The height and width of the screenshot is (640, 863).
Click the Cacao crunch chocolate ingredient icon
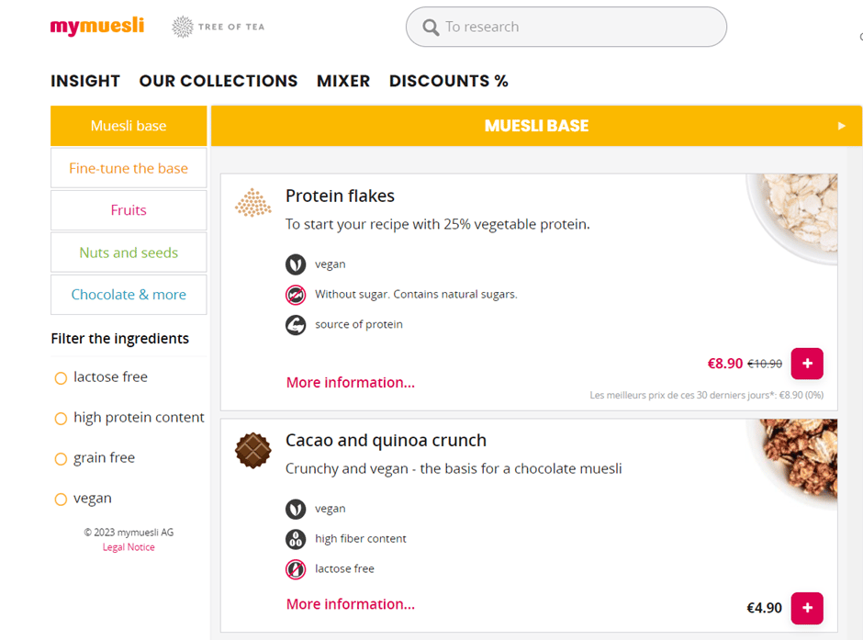253,451
